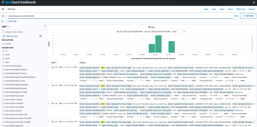Select the Event.System.Channel field
This screenshot has height=127, width=257.
coord(14,99)
